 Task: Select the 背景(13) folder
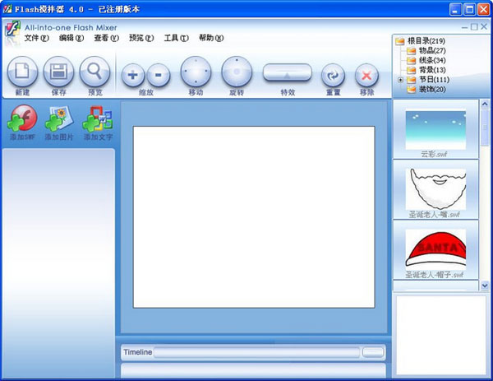(432, 70)
